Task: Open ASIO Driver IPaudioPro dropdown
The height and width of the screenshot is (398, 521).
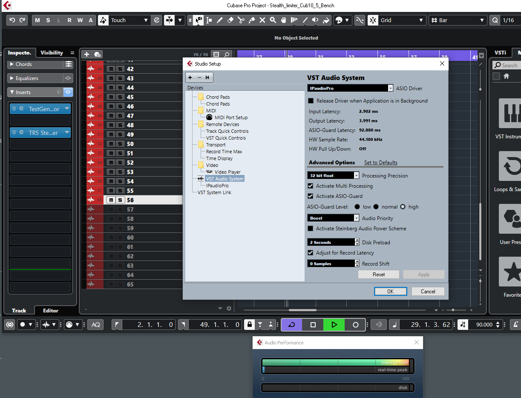Action: (x=350, y=88)
